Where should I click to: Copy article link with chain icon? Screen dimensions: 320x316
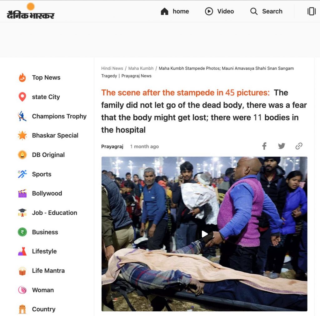tap(299, 146)
